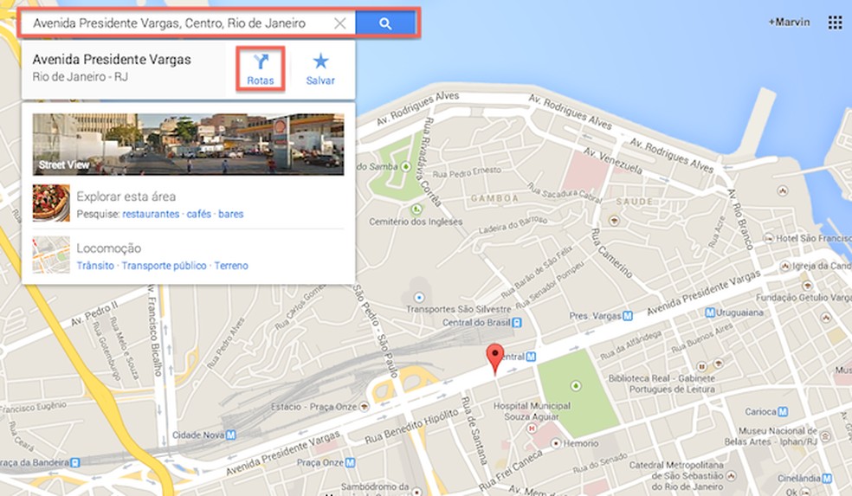Clear the search box with the X icon
This screenshot has height=496, width=852.
click(x=339, y=23)
